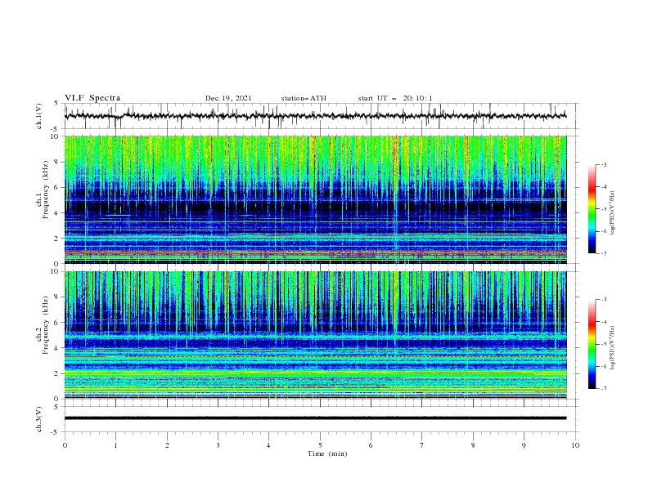Image resolution: width=648 pixels, height=500 pixels.
Task: Click the "6" kHz tick on ch.2 frequency axis
Action: coord(58,322)
